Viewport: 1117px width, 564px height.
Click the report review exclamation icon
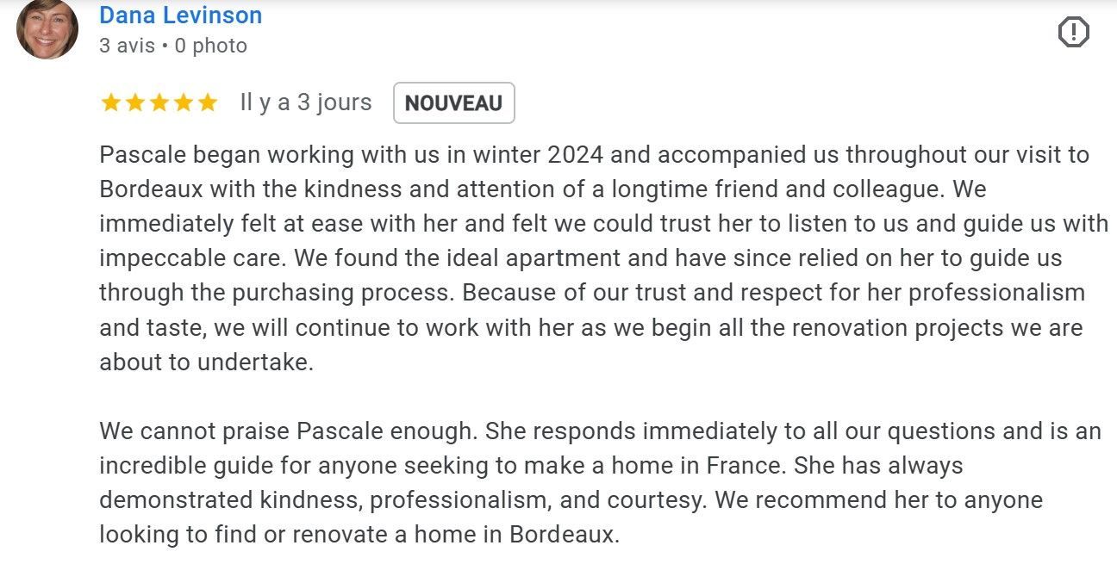(x=1073, y=33)
